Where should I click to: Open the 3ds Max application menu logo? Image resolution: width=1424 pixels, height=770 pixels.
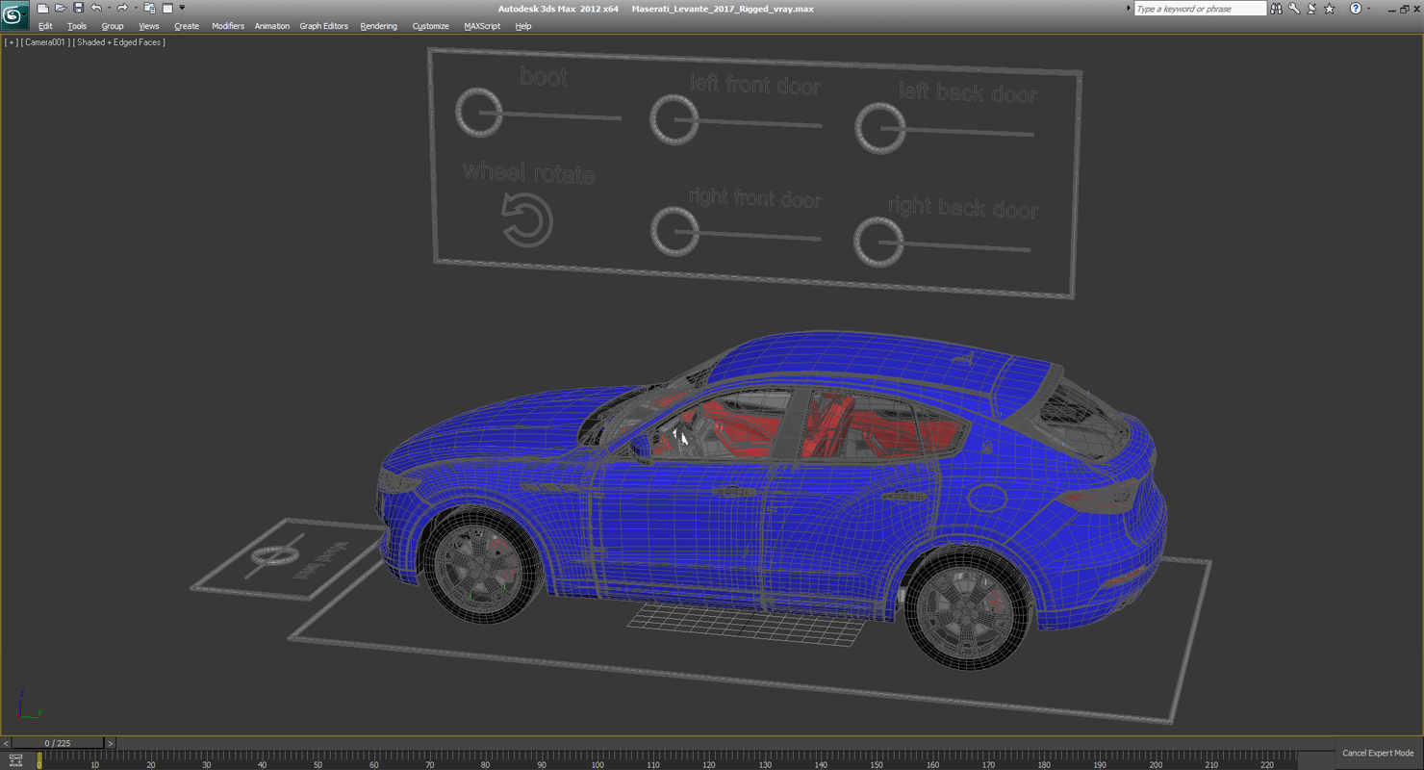point(13,14)
